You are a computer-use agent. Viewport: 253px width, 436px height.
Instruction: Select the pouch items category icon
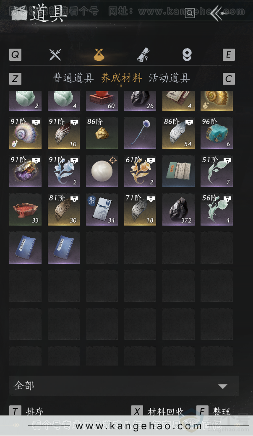99,54
